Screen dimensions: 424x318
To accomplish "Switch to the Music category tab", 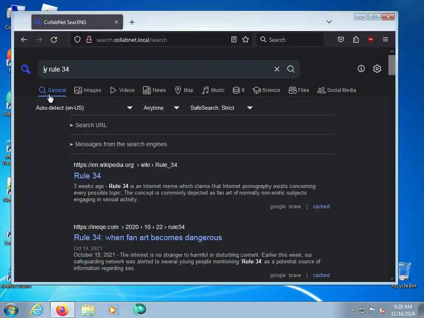I will point(213,90).
